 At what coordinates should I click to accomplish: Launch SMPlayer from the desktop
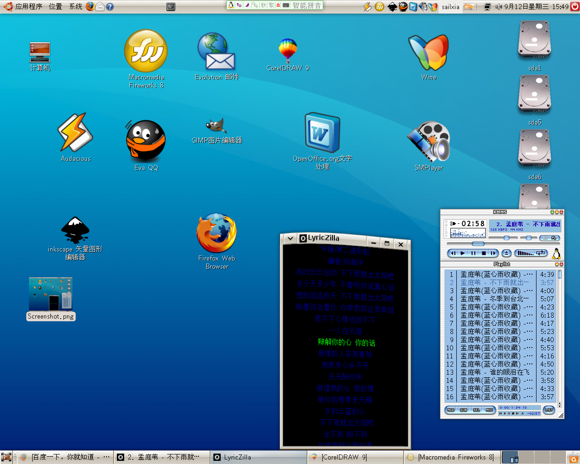[429, 146]
